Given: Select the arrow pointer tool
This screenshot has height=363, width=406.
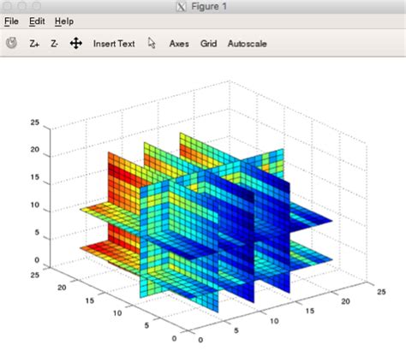Looking at the screenshot, I should tap(152, 43).
